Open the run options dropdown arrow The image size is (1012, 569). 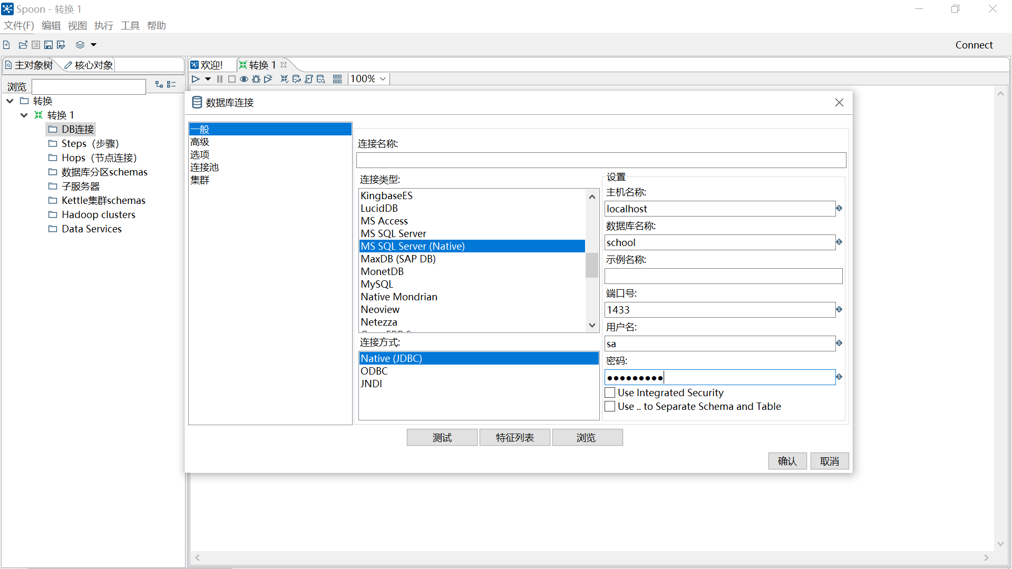click(207, 79)
